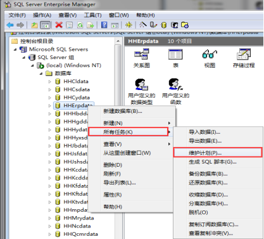This screenshot has width=264, height=239.
Task: Choose 导出列表(L)... in context menu
Action: tap(131, 183)
